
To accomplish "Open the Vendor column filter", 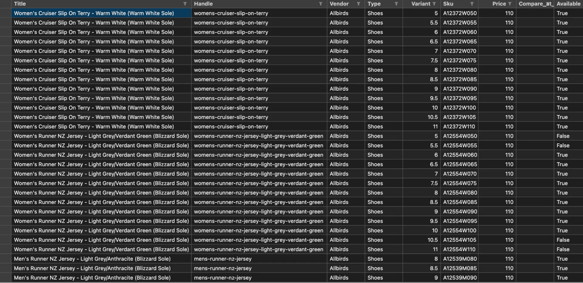I will point(358,4).
